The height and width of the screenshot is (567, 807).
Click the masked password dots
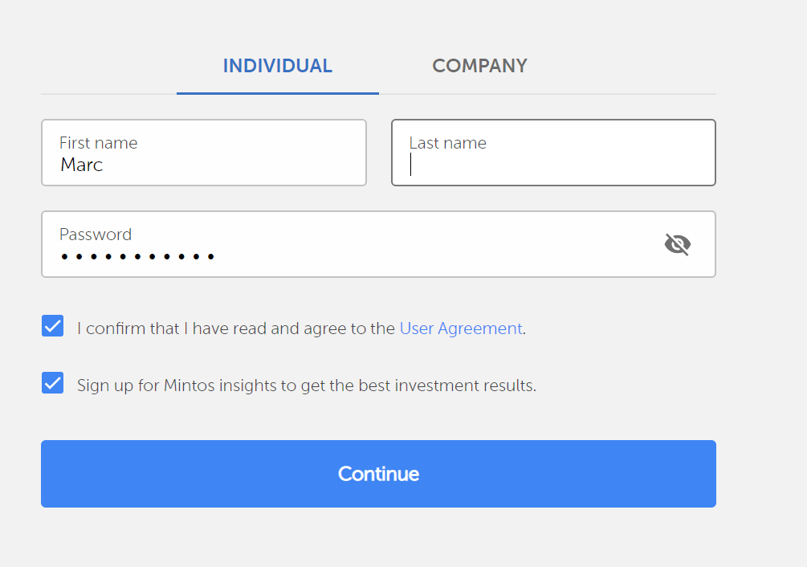[x=137, y=257]
